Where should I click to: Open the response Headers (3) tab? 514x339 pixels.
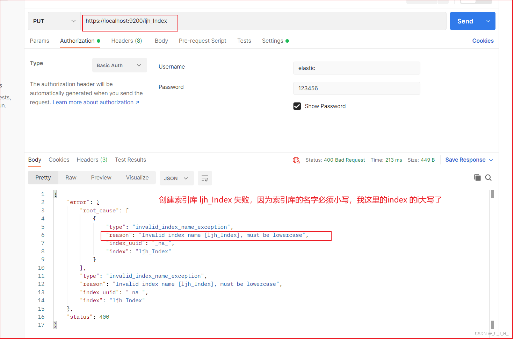click(x=92, y=160)
